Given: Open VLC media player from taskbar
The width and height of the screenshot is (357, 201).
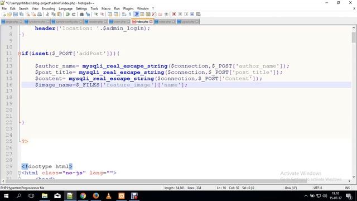Looking at the screenshot, I should pyautogui.click(x=109, y=196).
